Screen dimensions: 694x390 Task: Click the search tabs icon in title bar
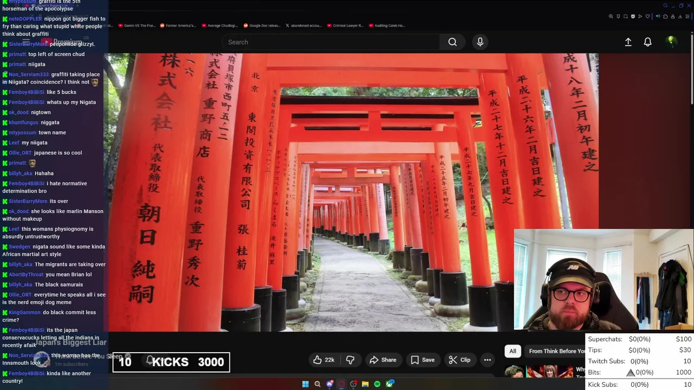point(665,5)
